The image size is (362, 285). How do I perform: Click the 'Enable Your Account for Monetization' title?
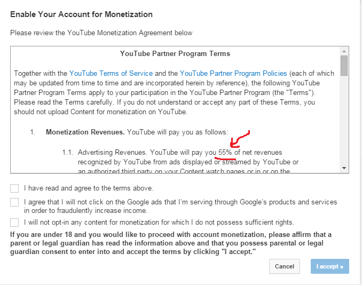pyautogui.click(x=81, y=14)
